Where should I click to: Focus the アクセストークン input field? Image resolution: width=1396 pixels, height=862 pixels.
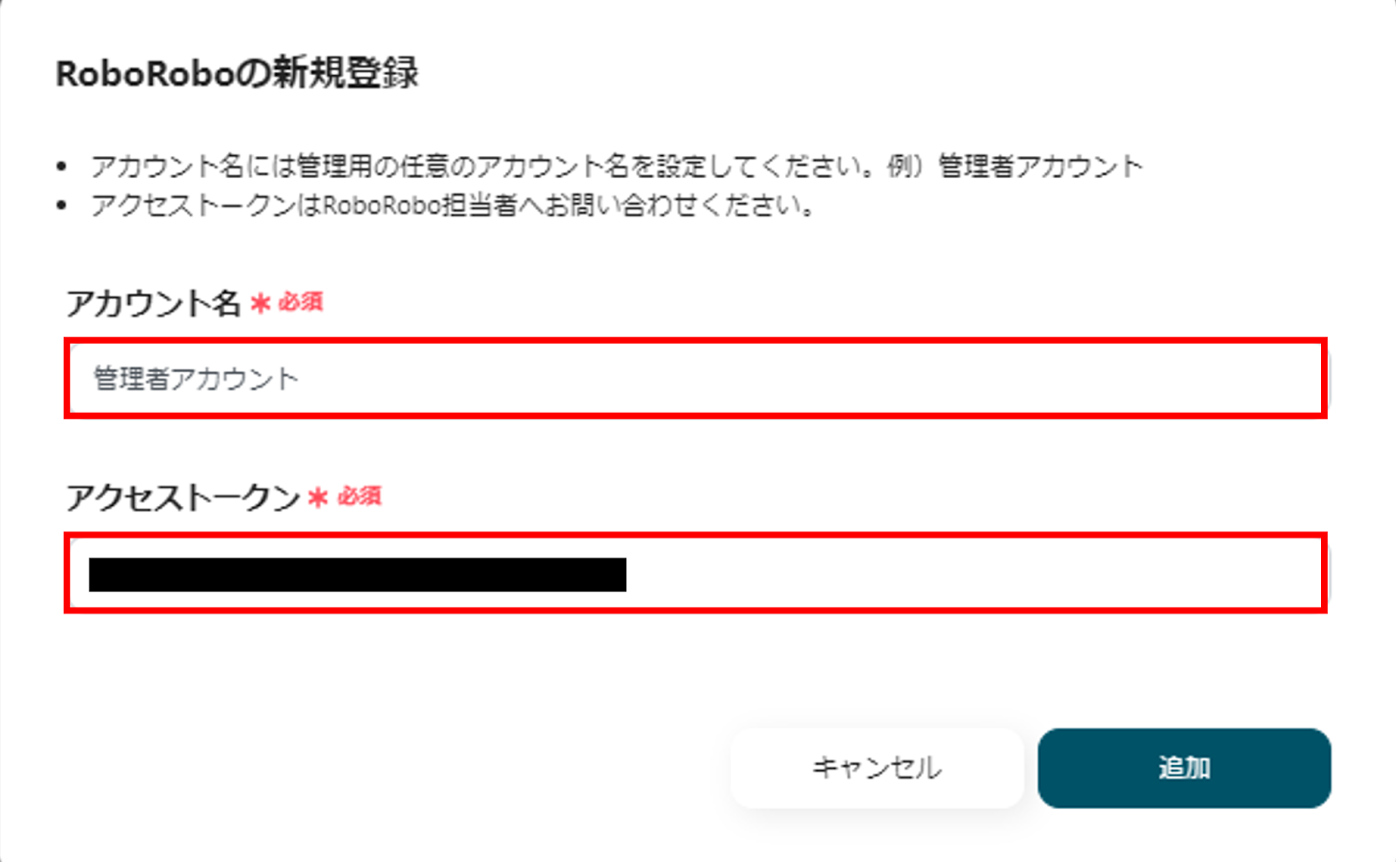pos(960,573)
